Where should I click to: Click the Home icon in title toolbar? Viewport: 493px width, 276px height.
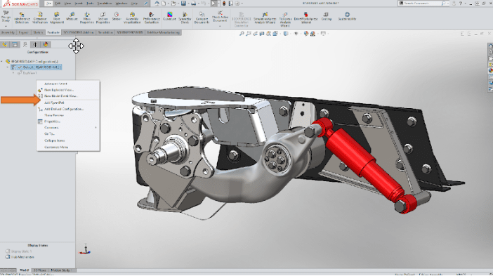tap(157, 4)
